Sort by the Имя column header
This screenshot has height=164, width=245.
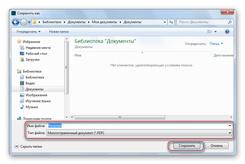(x=78, y=55)
